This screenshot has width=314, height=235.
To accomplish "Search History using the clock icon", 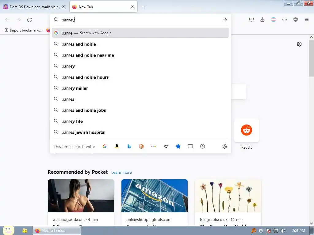I will pos(202,146).
